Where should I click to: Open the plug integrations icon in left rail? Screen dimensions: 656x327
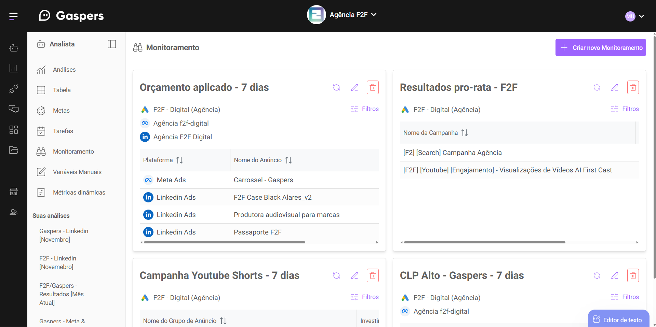pyautogui.click(x=14, y=89)
